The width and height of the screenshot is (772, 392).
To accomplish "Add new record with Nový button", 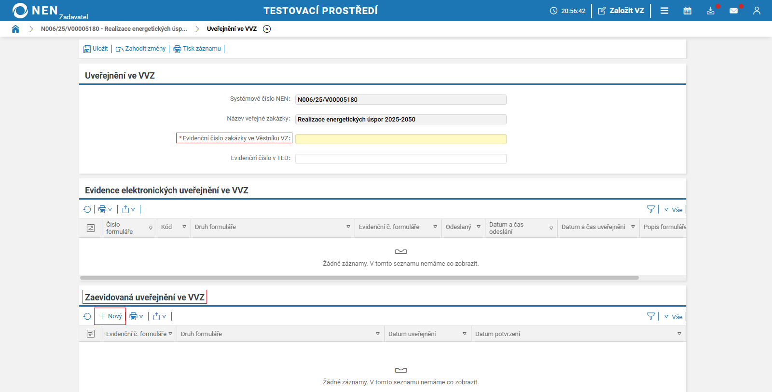I will [110, 316].
